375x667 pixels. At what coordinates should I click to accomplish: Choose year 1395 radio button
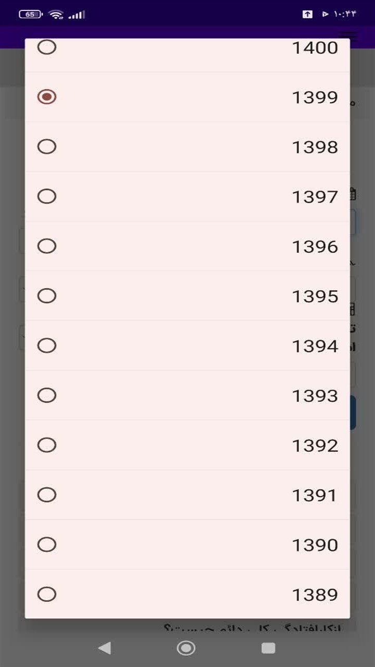(47, 296)
